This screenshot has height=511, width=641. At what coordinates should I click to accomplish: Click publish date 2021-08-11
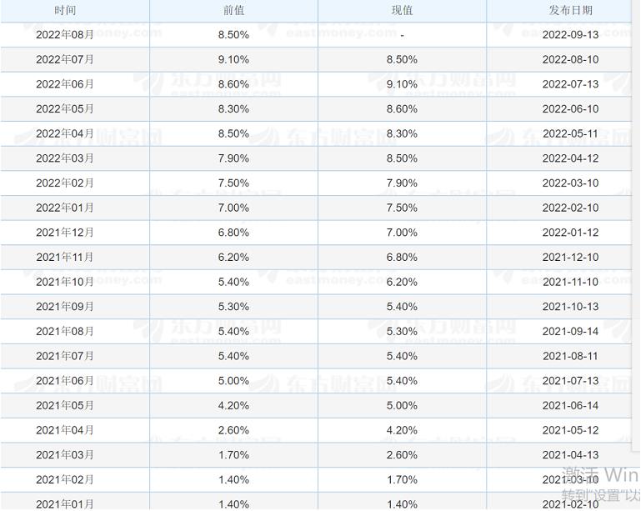[x=570, y=356]
